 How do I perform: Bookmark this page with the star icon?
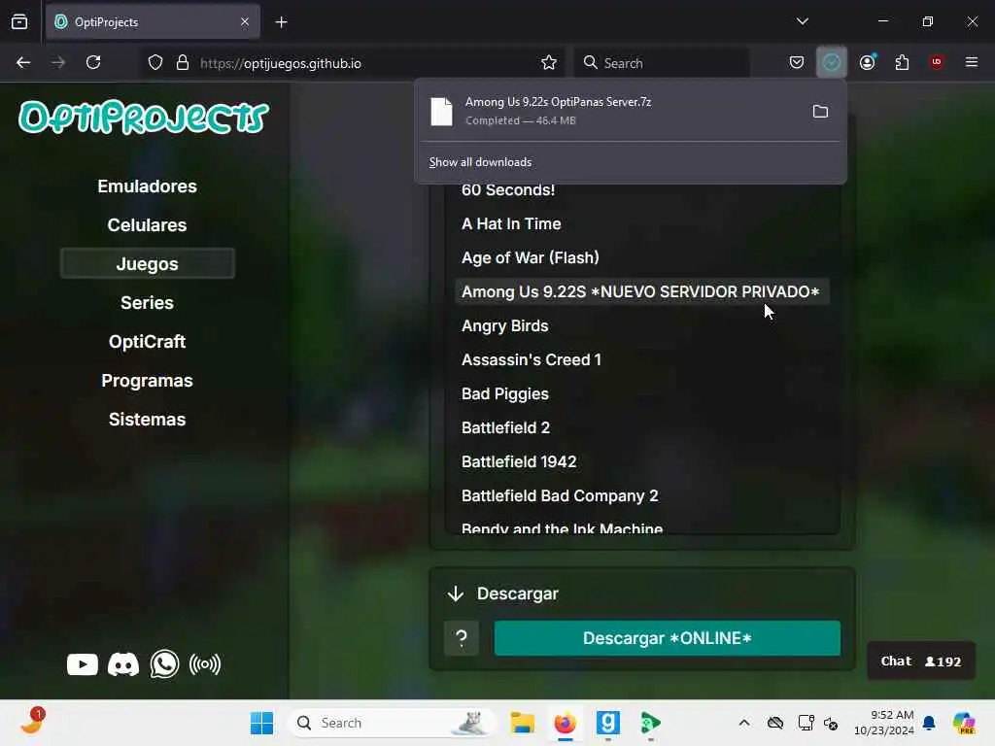pyautogui.click(x=549, y=62)
